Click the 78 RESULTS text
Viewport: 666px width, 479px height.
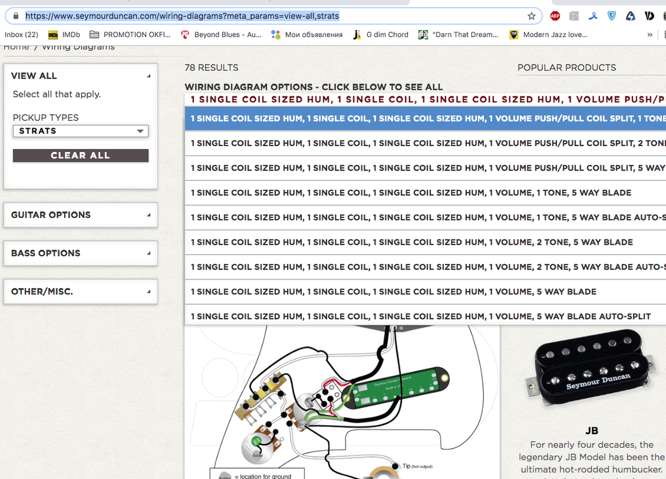coord(211,68)
